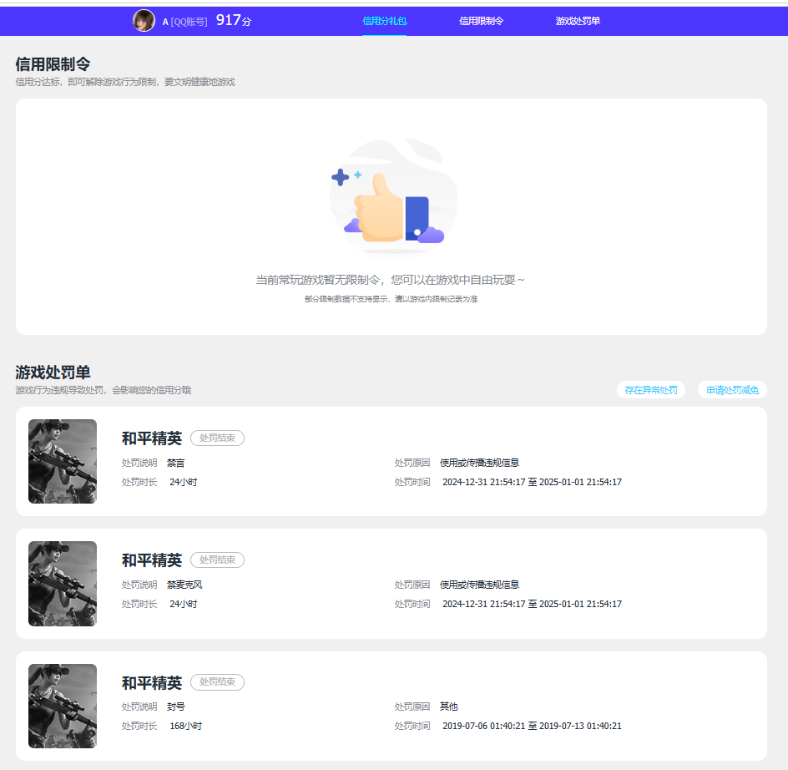The height and width of the screenshot is (770, 788).
Task: Open game thumbnail of the 封号 penalty card
Action: pyautogui.click(x=63, y=706)
